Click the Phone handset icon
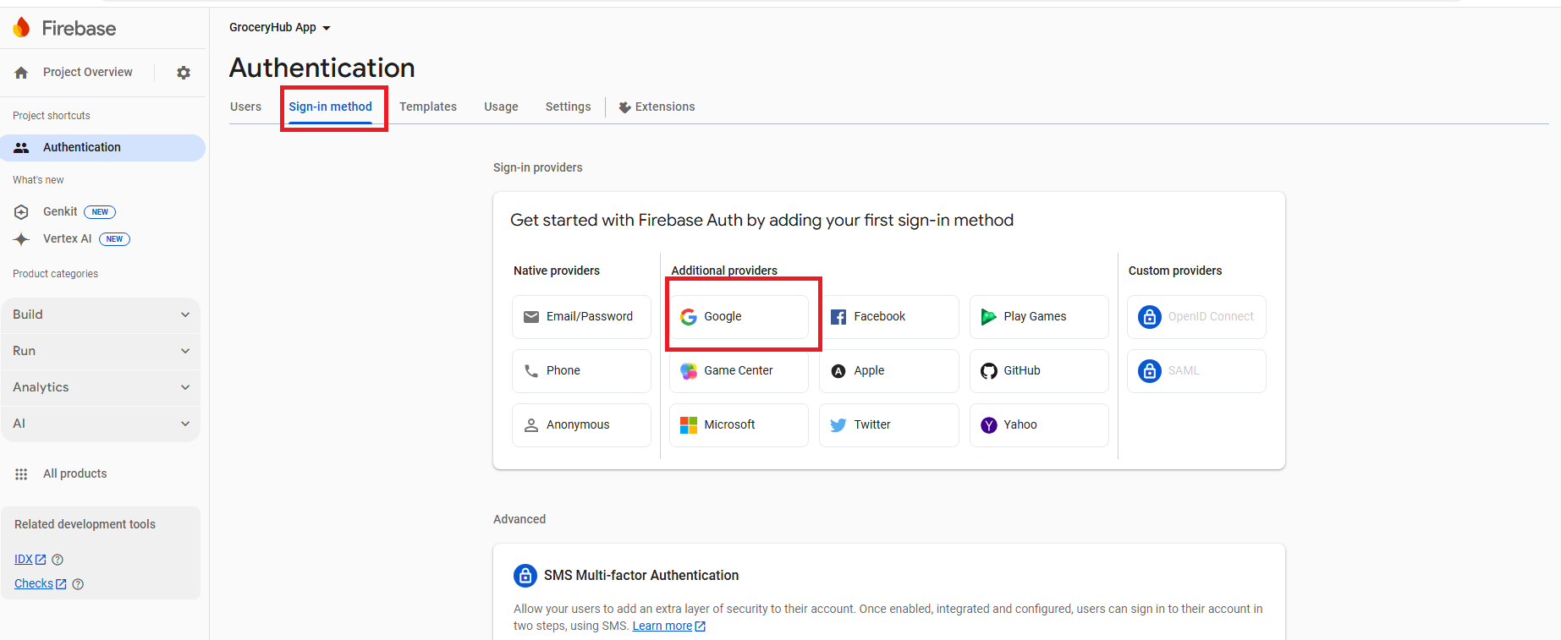This screenshot has width=1561, height=640. click(531, 371)
